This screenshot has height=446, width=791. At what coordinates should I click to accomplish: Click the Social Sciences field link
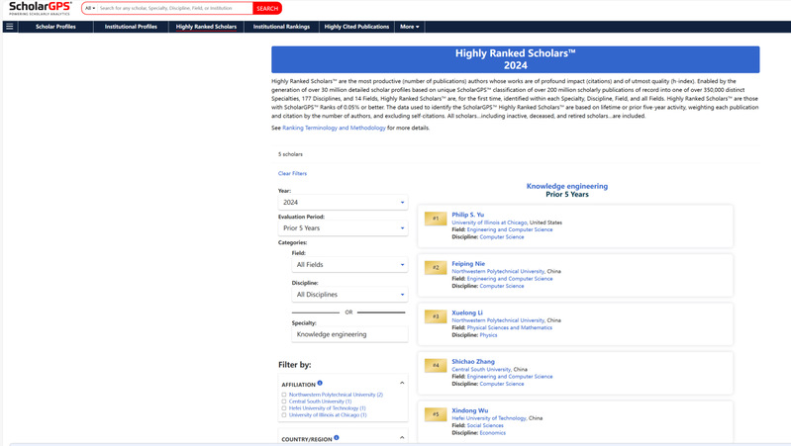[485, 425]
